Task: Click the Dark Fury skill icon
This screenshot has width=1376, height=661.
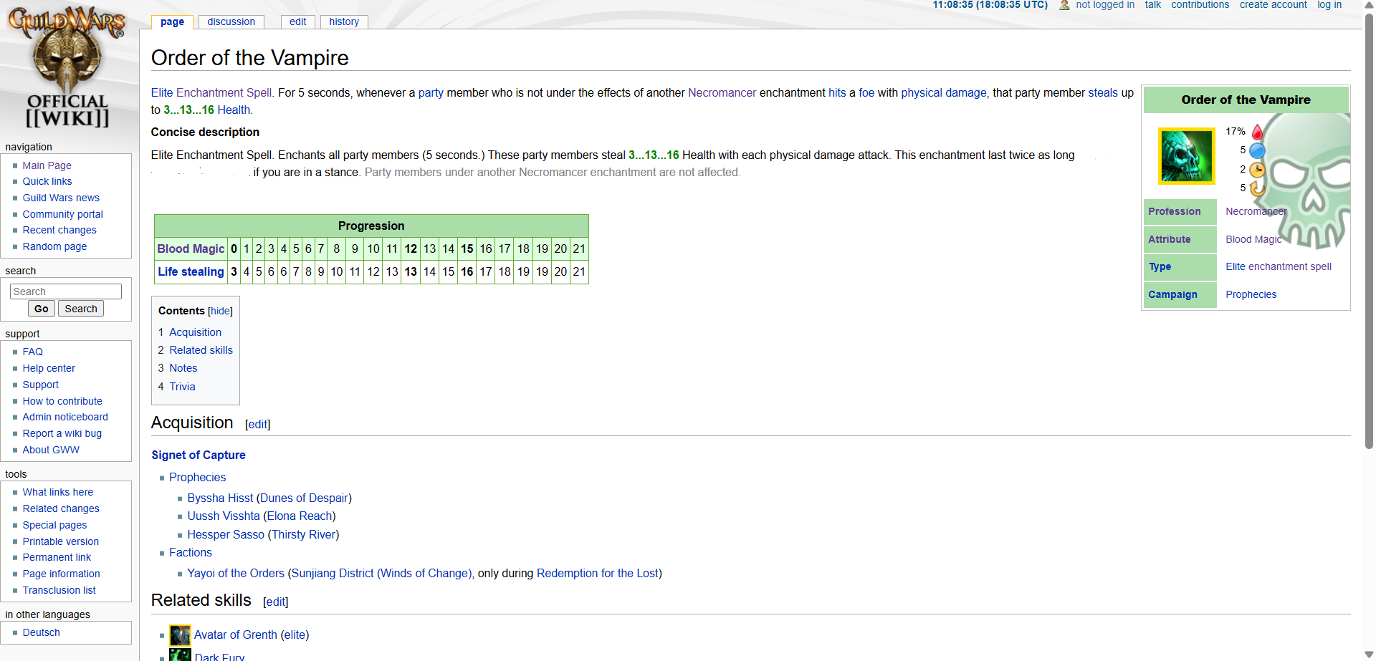Action: click(x=180, y=655)
